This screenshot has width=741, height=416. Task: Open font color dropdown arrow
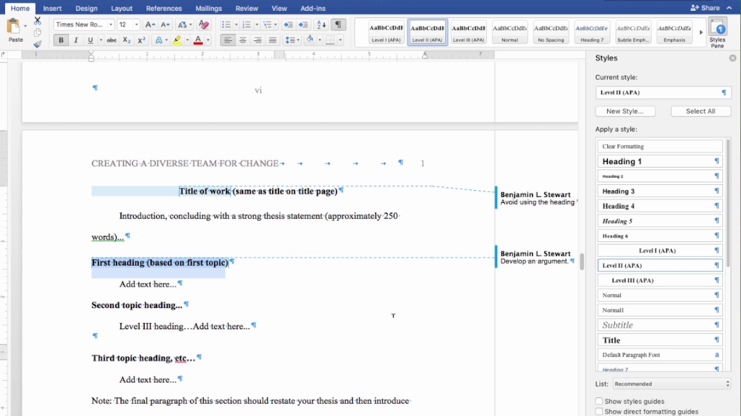pyautogui.click(x=208, y=40)
